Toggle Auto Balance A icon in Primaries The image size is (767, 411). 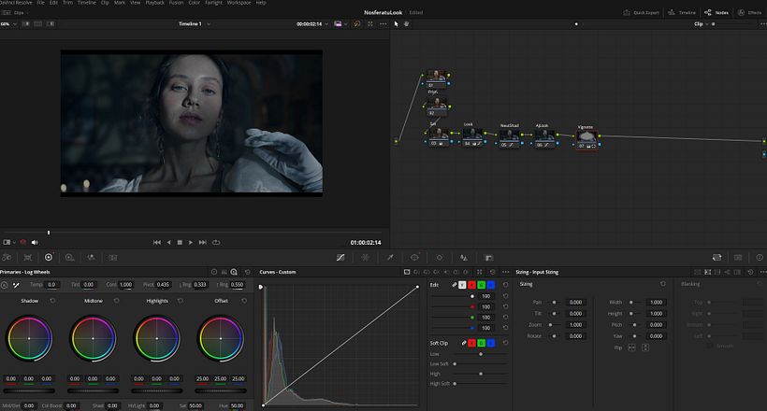(5, 284)
